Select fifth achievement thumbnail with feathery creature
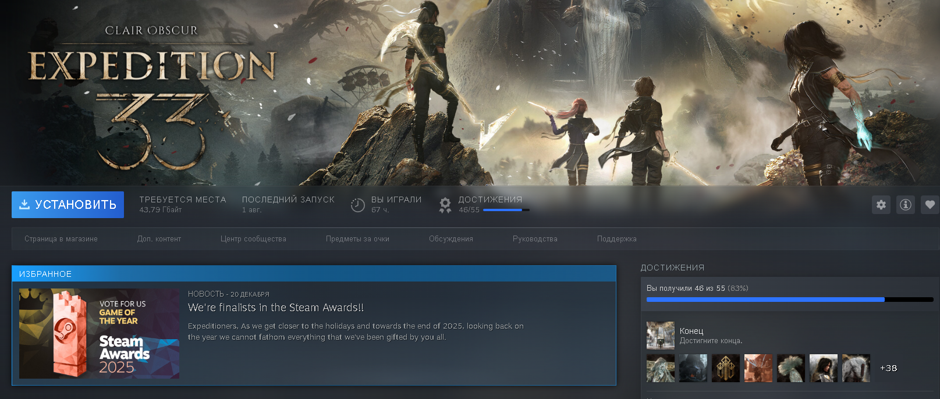 click(x=791, y=368)
